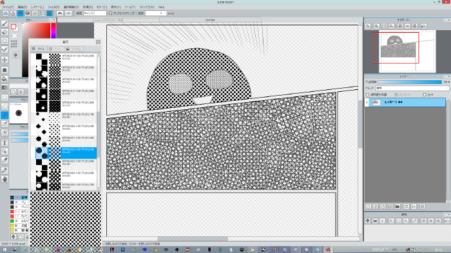The width and height of the screenshot is (451, 253).
Task: Open the Help menu
Action: pyautogui.click(x=161, y=7)
